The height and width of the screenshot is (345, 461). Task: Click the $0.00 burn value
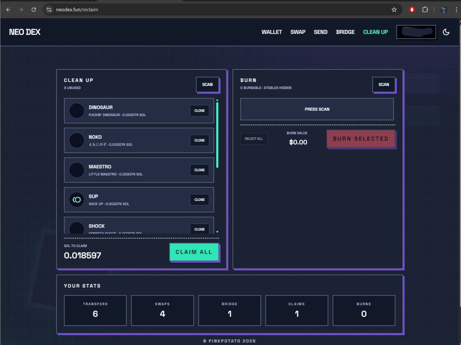(298, 142)
